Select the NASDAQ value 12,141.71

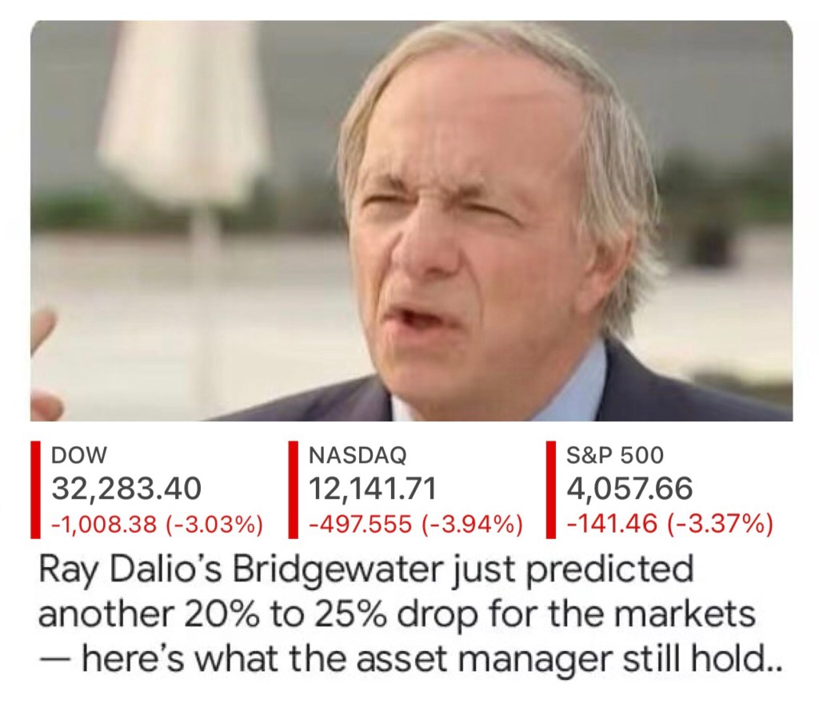pyautogui.click(x=373, y=489)
